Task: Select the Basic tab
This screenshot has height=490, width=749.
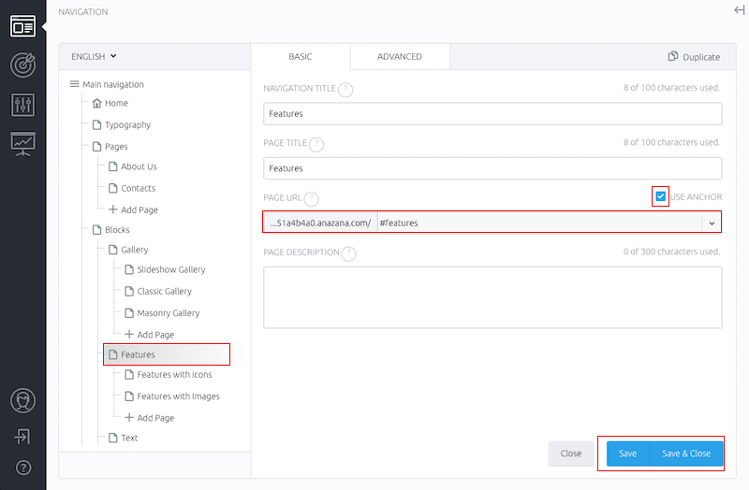Action: [x=300, y=56]
